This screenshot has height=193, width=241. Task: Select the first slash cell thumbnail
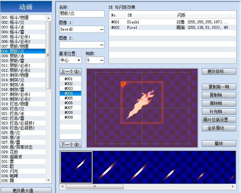pyautogui.click(x=76, y=167)
